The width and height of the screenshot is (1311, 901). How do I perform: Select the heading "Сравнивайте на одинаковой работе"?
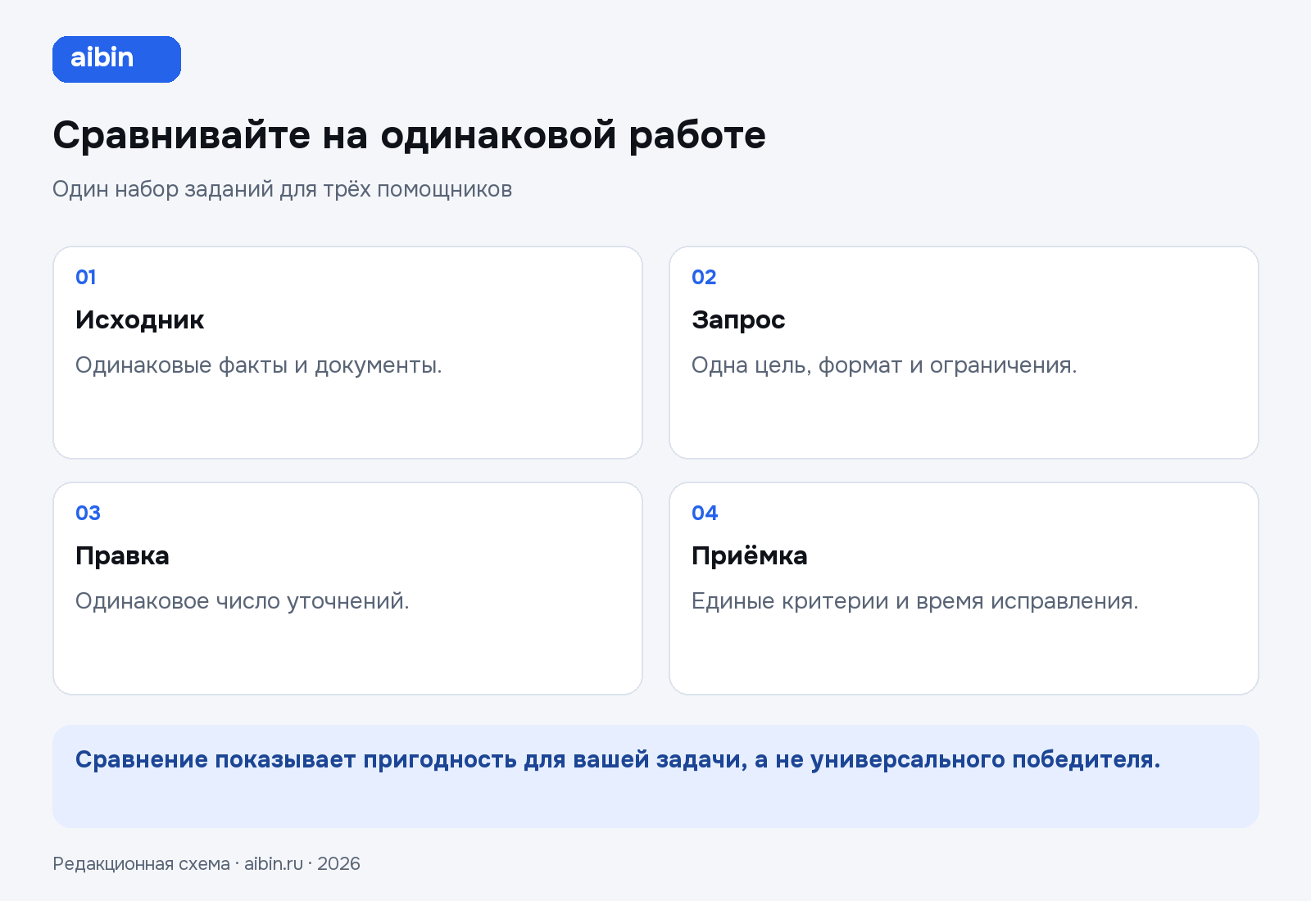[409, 135]
